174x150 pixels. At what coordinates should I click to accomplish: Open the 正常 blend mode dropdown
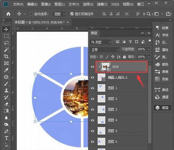(x=104, y=49)
